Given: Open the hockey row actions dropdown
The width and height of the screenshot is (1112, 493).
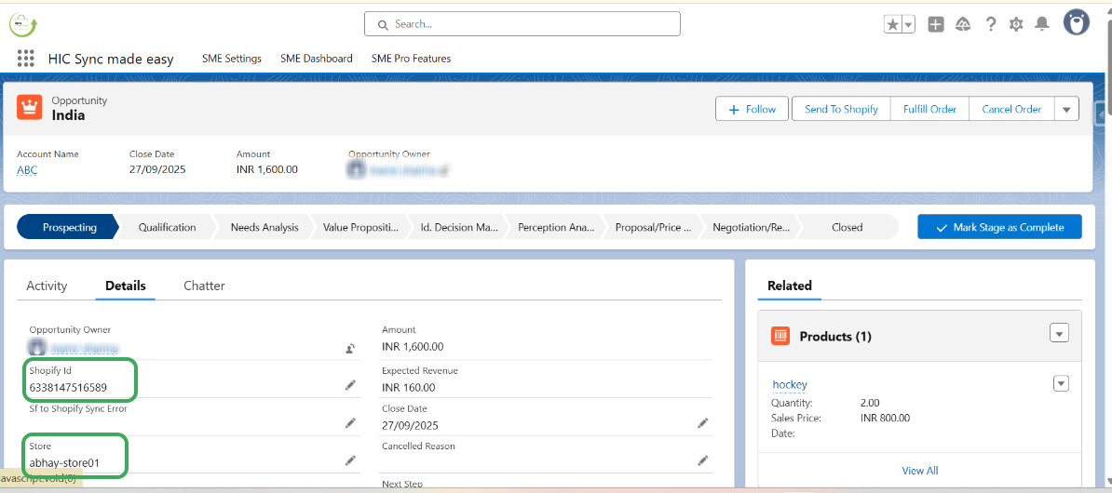Looking at the screenshot, I should (x=1061, y=384).
